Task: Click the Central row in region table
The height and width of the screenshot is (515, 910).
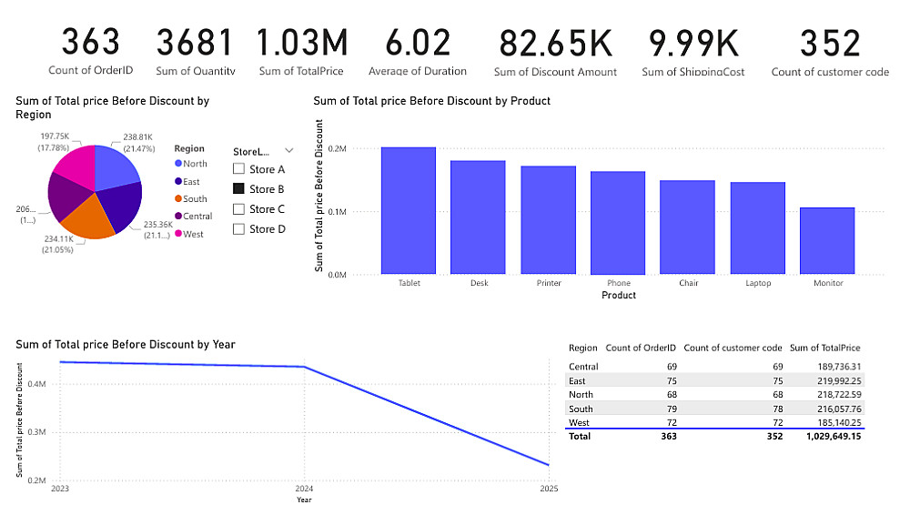Action: point(715,367)
